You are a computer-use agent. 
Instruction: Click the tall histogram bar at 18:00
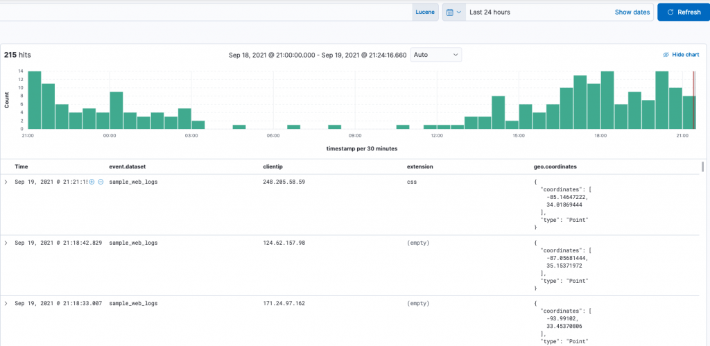tap(607, 100)
